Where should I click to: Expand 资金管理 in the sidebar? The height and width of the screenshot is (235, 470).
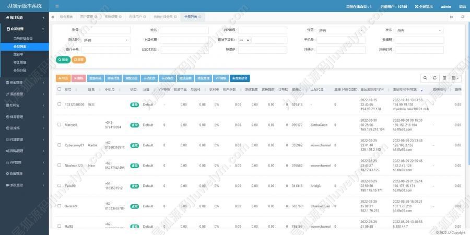[24, 82]
